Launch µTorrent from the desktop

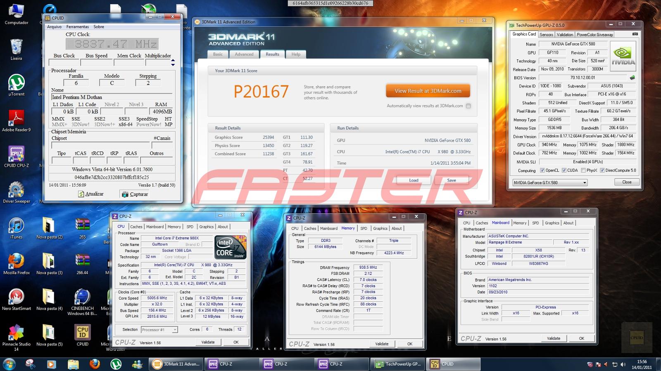point(17,85)
